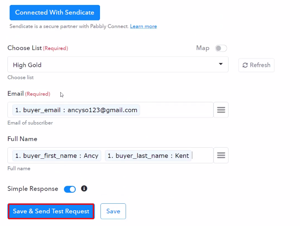Click the Full Name field label

pos(22,139)
